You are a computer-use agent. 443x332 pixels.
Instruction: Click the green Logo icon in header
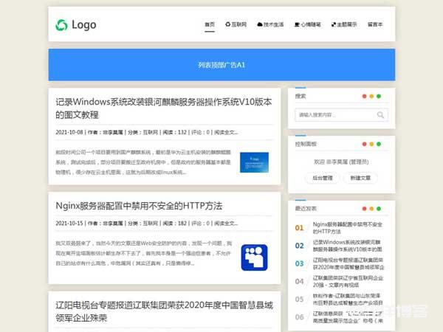tap(61, 24)
